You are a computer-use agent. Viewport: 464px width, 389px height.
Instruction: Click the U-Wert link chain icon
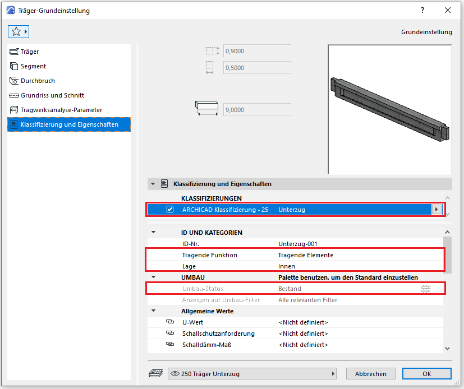pos(170,322)
